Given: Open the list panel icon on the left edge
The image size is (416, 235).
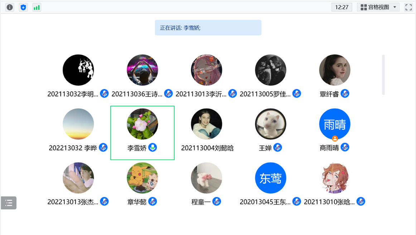Looking at the screenshot, I should tap(9, 203).
